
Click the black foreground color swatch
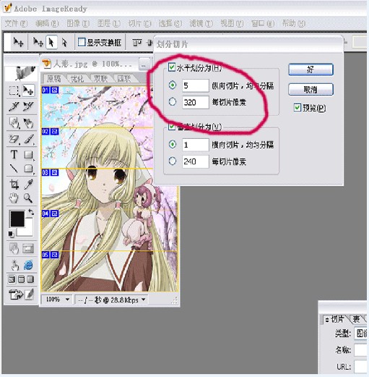pos(17,219)
